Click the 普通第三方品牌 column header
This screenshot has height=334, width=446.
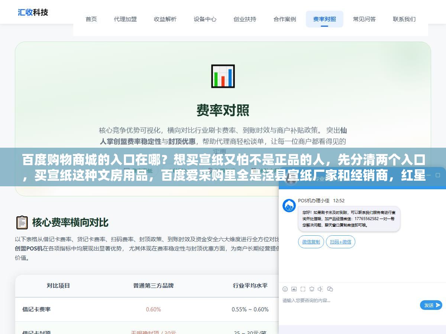coord(153,285)
